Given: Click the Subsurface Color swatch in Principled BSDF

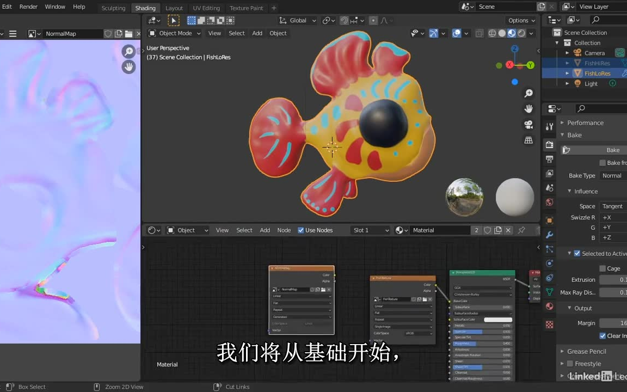Looking at the screenshot, I should point(497,320).
